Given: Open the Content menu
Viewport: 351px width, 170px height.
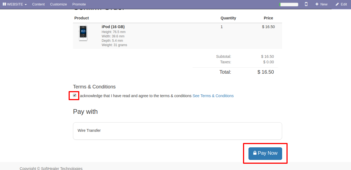Looking at the screenshot, I should tap(39, 4).
